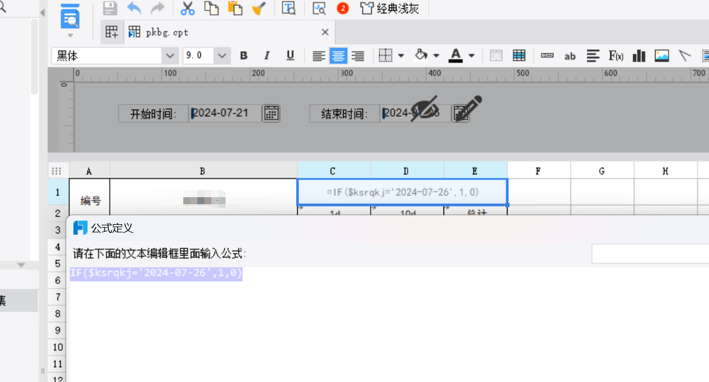Click the select-all grid corner icon
The image size is (709, 382).
[57, 171]
